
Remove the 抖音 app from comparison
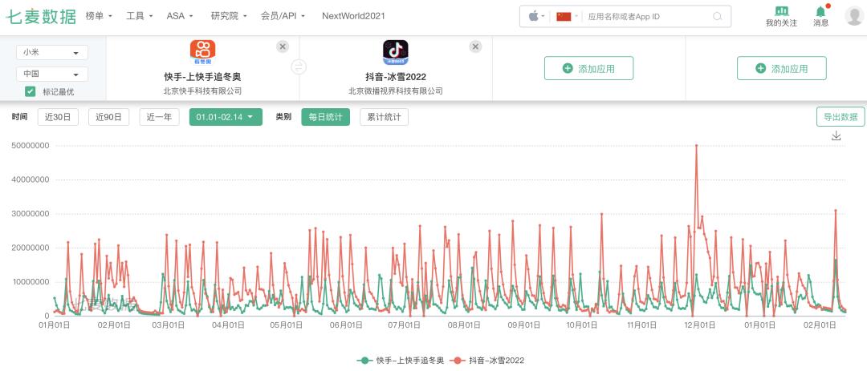(x=475, y=47)
